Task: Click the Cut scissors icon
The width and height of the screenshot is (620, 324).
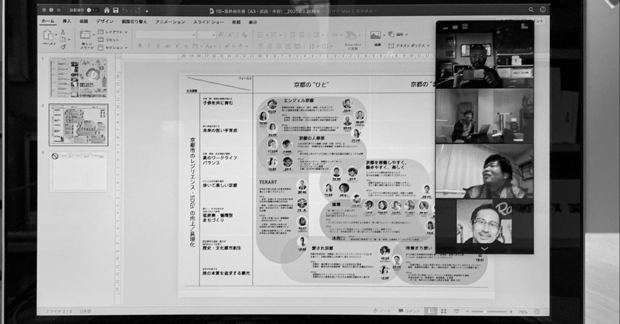Action: [63, 31]
